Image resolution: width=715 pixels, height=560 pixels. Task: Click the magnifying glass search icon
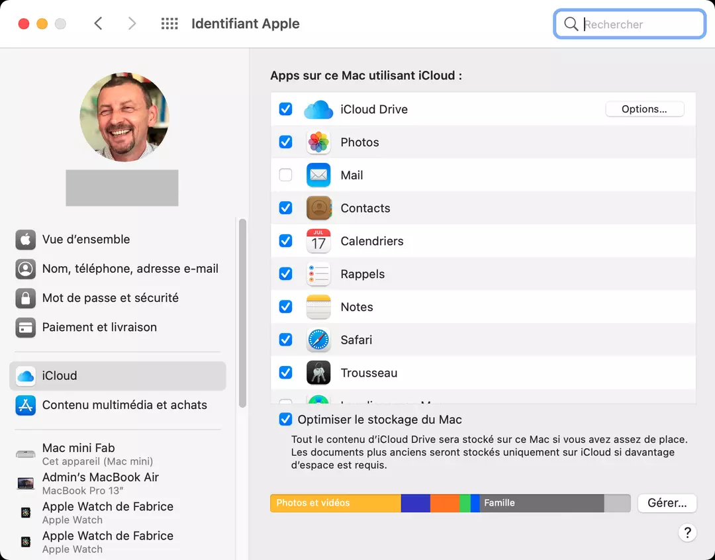click(571, 24)
